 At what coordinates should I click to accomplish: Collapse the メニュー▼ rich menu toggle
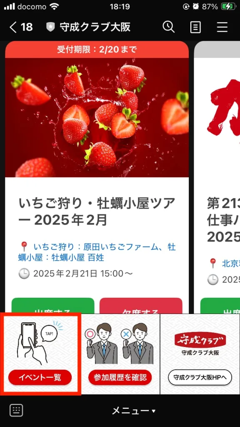click(x=134, y=411)
